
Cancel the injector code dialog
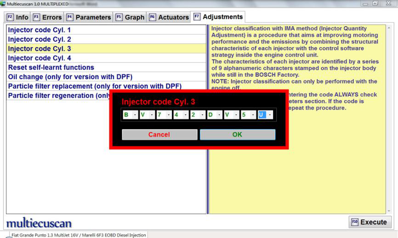[159, 135]
